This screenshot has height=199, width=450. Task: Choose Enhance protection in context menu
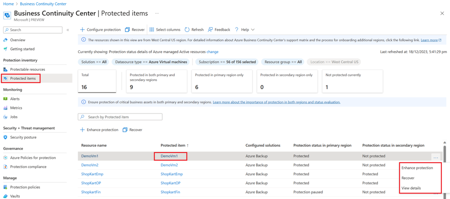click(x=417, y=168)
